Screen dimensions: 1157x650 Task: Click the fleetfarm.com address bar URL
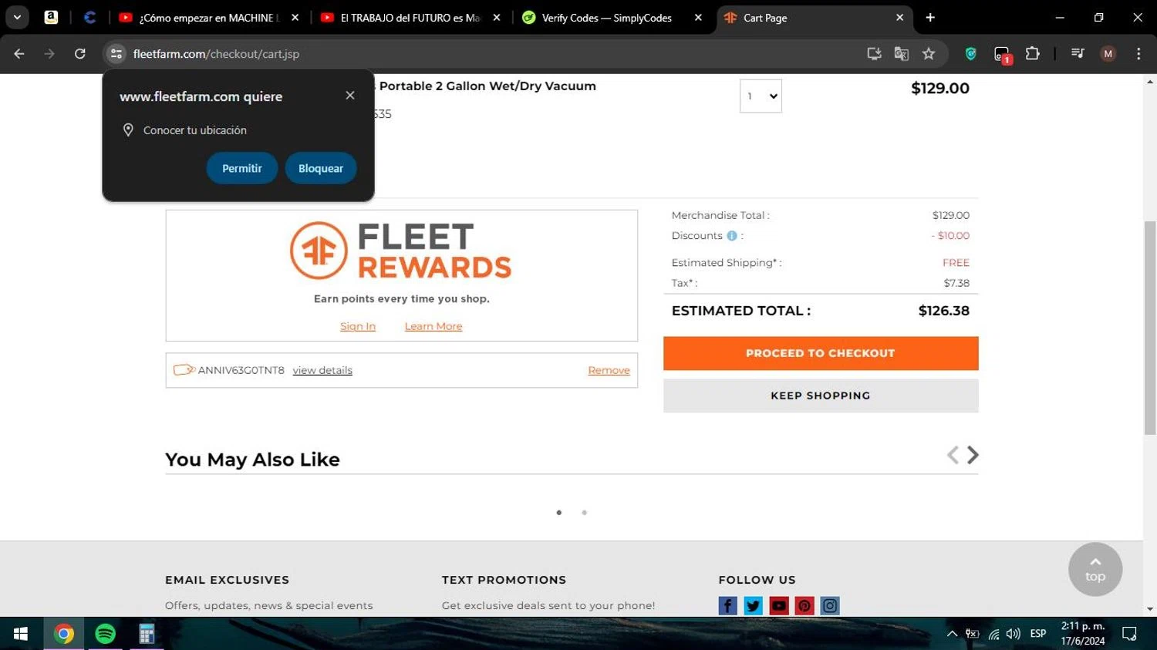(x=216, y=54)
